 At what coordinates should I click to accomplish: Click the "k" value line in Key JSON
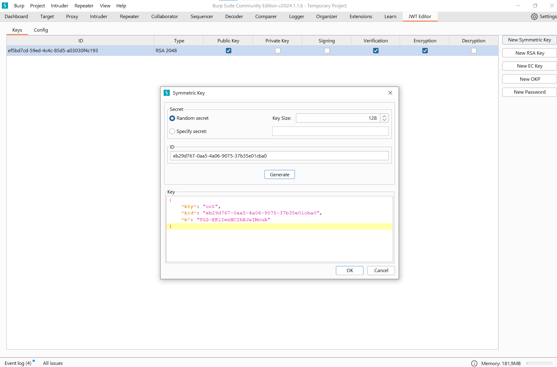[x=225, y=220]
